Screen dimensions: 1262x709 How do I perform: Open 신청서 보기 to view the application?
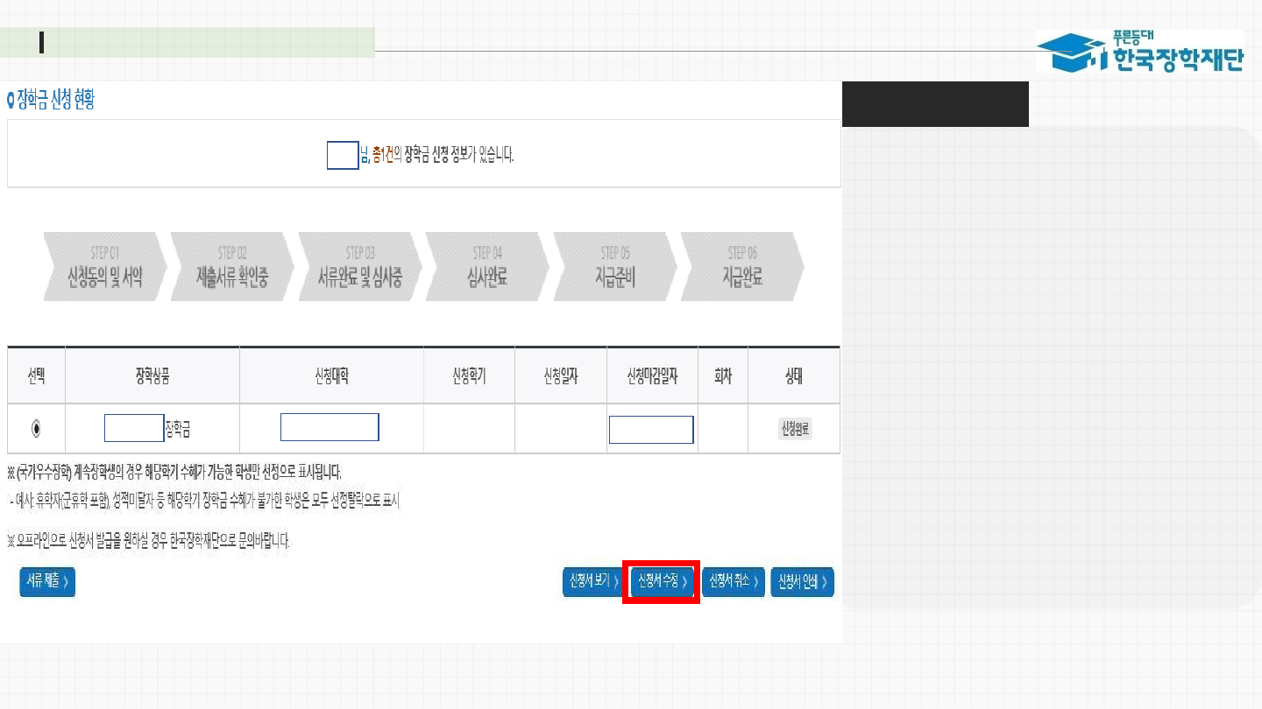pyautogui.click(x=593, y=581)
